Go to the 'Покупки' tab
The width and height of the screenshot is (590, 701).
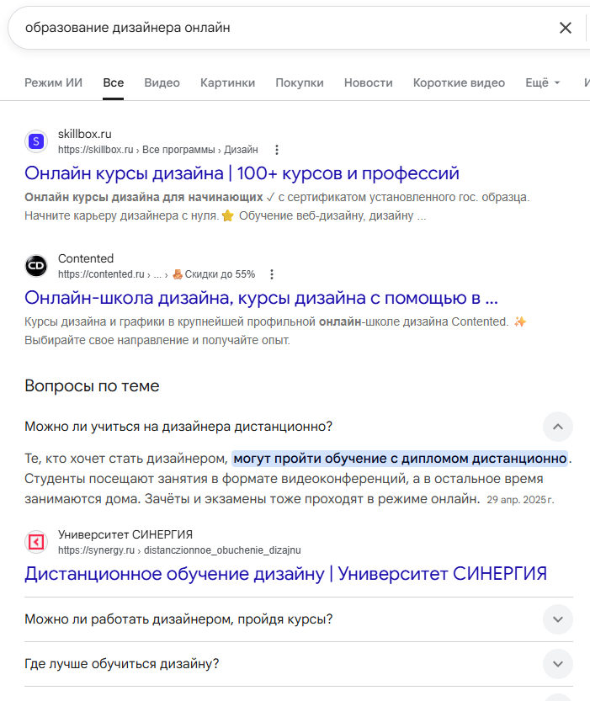300,82
